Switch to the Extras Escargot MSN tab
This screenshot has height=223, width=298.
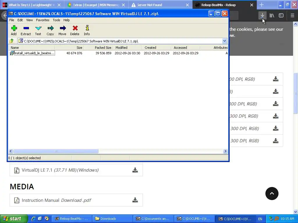click(x=96, y=5)
